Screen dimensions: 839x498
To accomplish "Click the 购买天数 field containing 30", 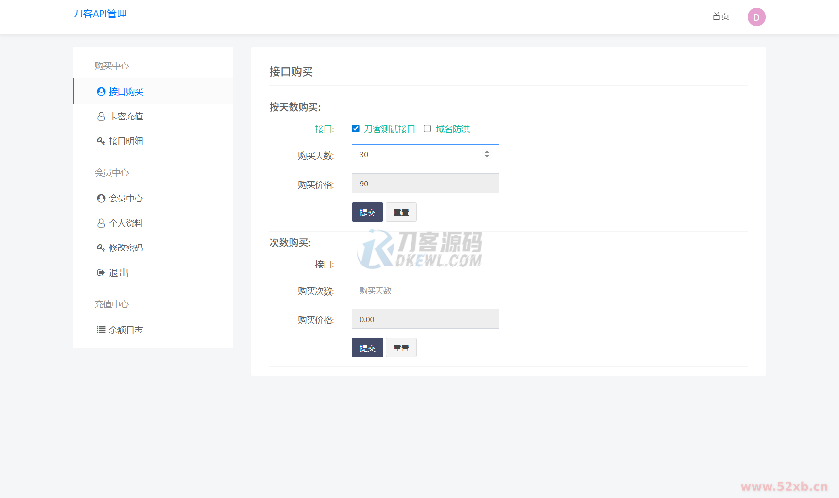I will point(418,154).
